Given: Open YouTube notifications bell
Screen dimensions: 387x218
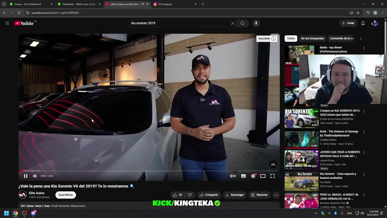Looking at the screenshot, I should click(x=363, y=23).
